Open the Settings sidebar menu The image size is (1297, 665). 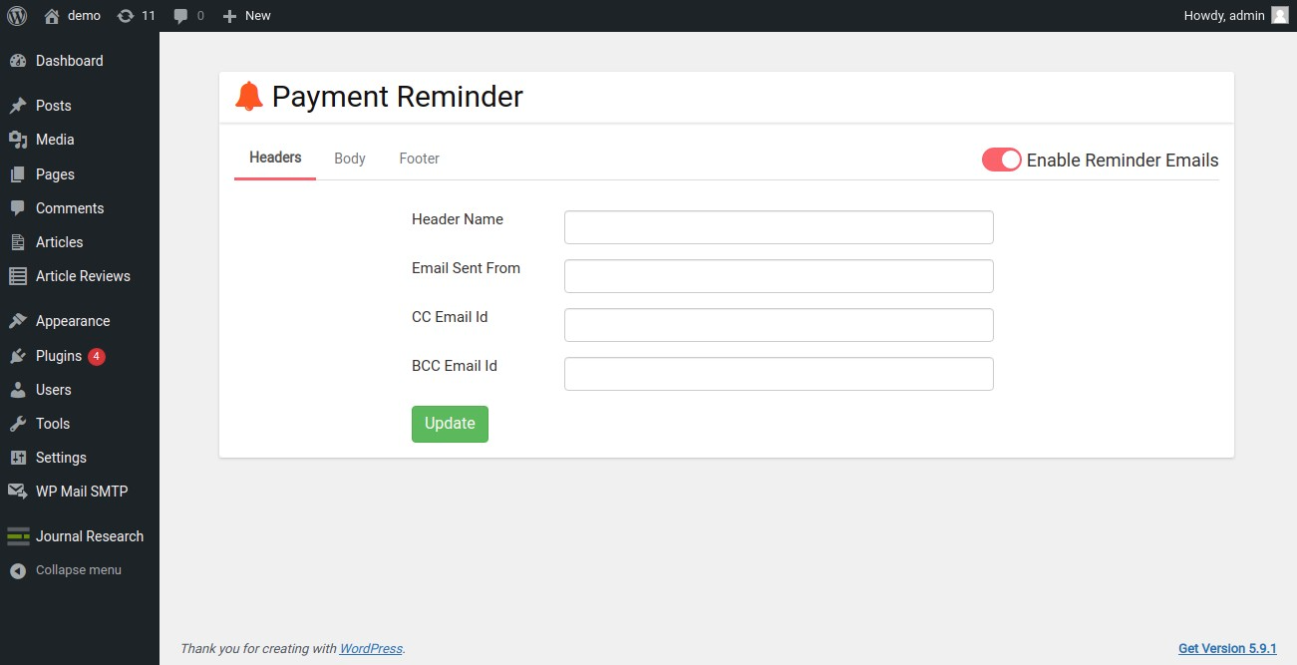[x=61, y=458]
